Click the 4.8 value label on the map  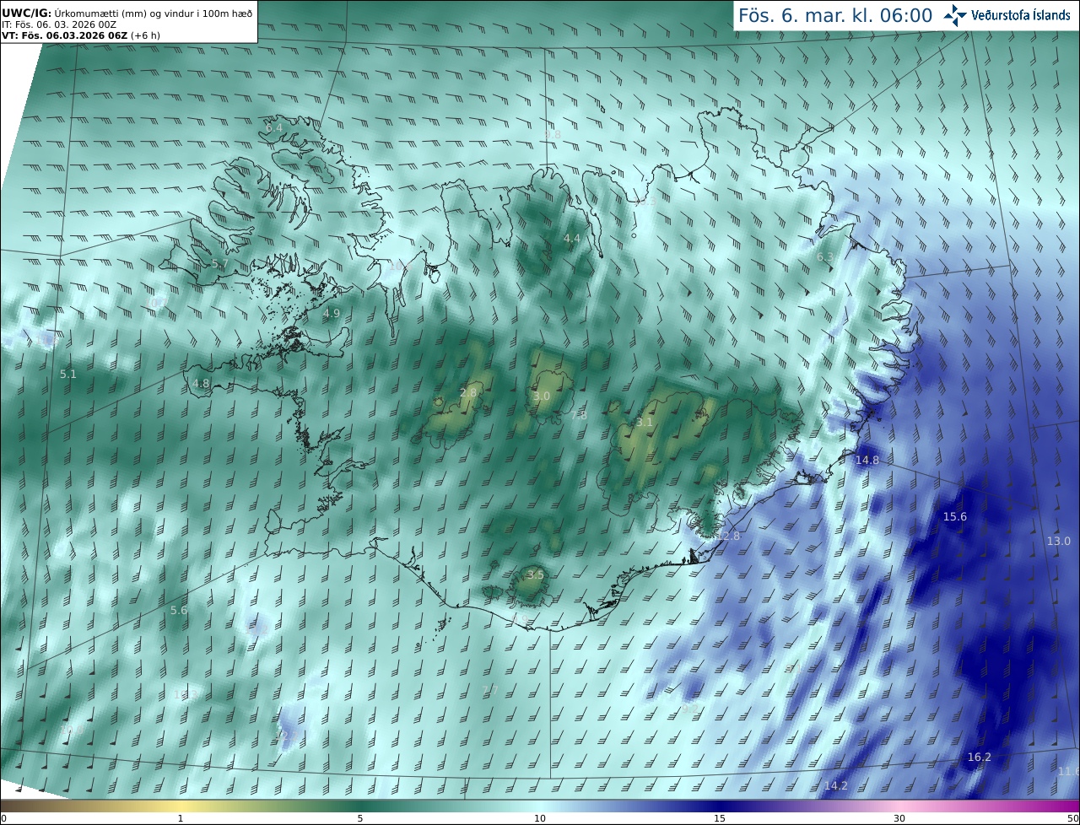pos(201,383)
